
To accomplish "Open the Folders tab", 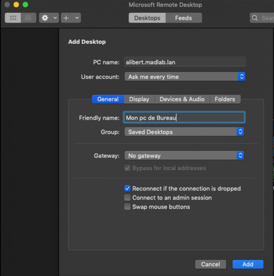I will tap(225, 99).
